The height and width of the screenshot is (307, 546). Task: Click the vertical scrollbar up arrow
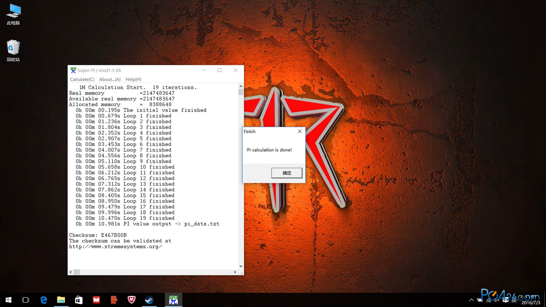241,86
